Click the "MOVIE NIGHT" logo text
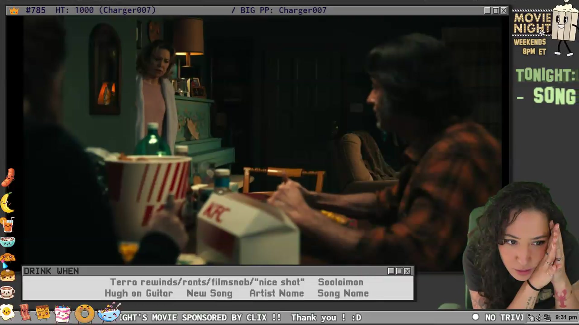The width and height of the screenshot is (579, 325). point(532,23)
